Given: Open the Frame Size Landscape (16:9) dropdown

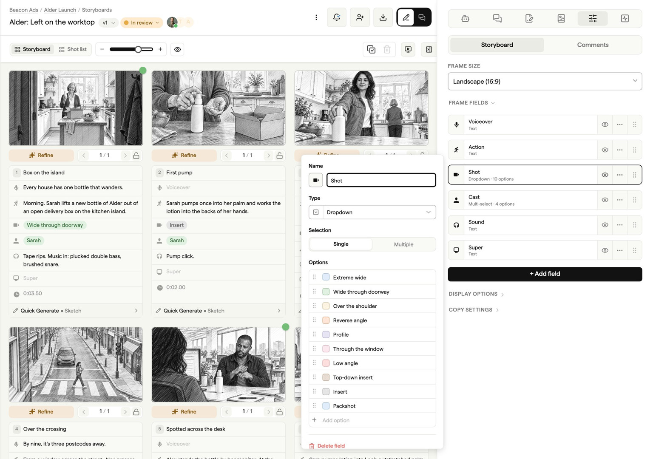Looking at the screenshot, I should pos(545,81).
